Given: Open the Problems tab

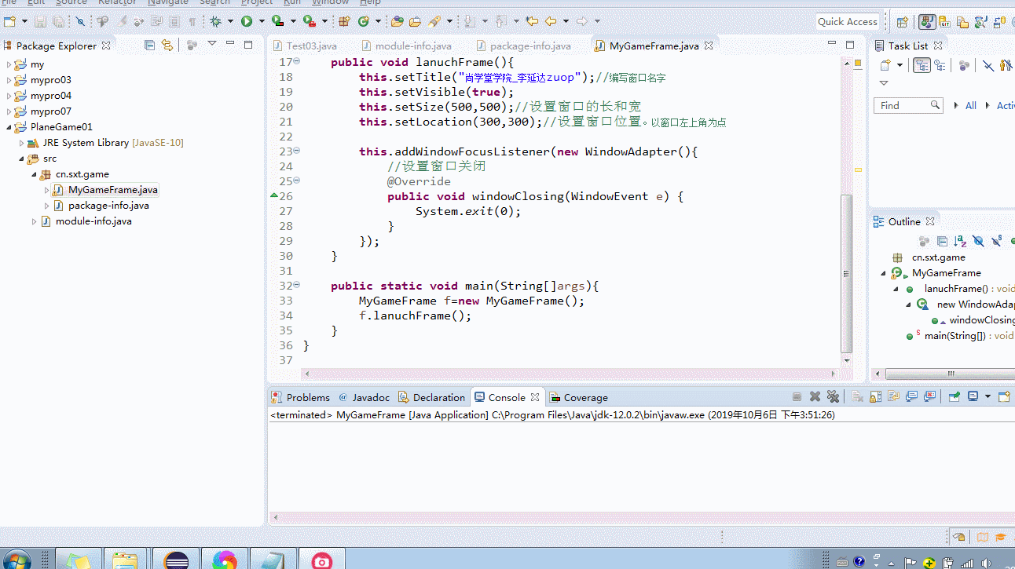Looking at the screenshot, I should point(301,397).
